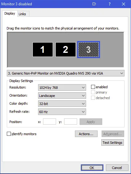Select monitor 1 icon in arrangement area
Image resolution: width=131 pixels, height=174 pixels.
(x=43, y=49)
